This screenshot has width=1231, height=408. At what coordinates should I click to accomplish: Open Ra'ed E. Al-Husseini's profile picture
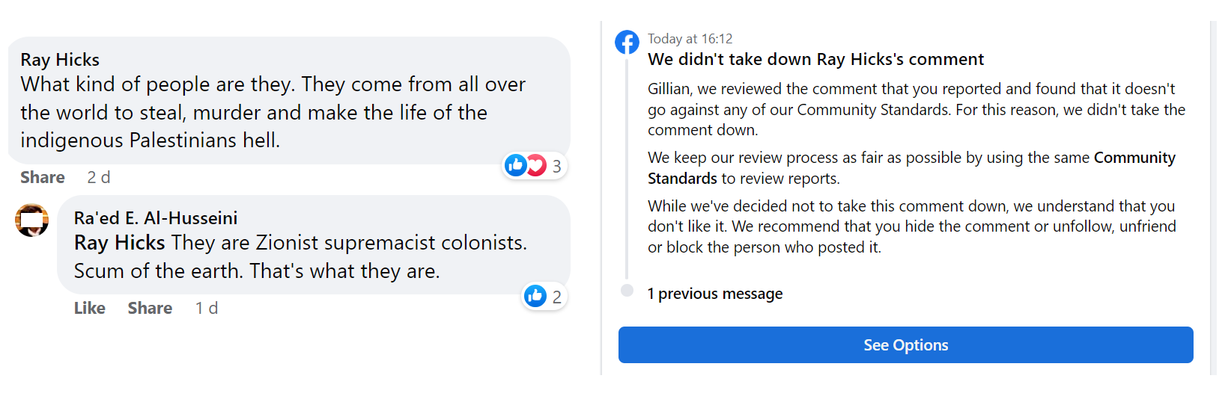pos(32,220)
